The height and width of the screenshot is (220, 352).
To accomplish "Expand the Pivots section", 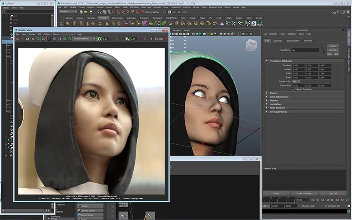I will pyautogui.click(x=267, y=93).
